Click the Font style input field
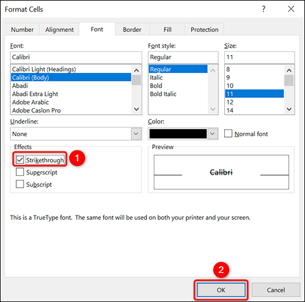This screenshot has height=302, width=305. pos(183,57)
